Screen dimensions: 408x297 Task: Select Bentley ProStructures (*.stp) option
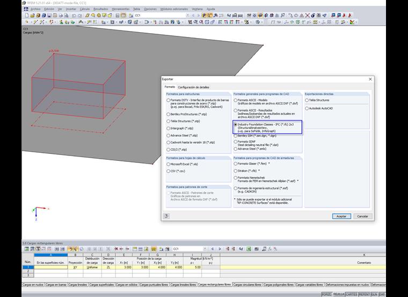point(169,114)
